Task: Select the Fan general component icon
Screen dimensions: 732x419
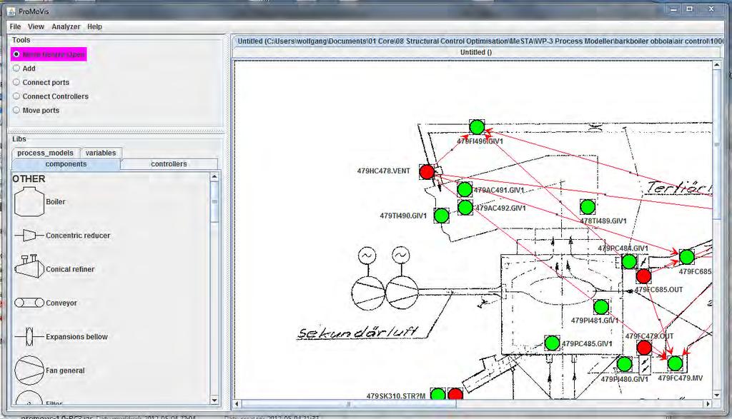Action: point(29,370)
